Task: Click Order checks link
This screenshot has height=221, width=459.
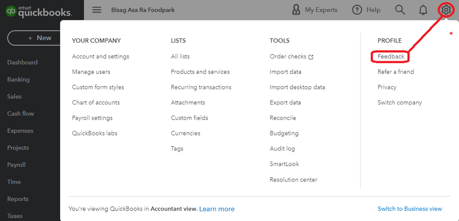Action: (288, 56)
